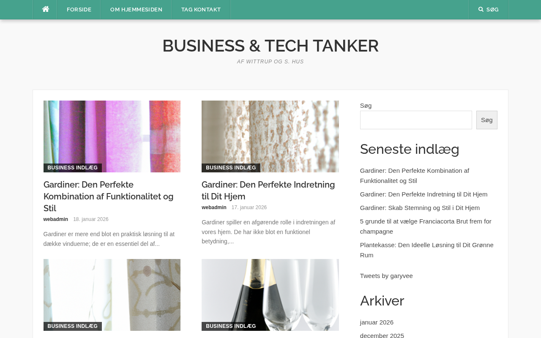Click the Business & Tech Tanker site title
541x338 pixels.
point(270,46)
